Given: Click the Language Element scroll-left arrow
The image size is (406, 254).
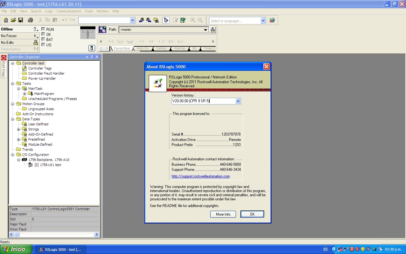Looking at the screenshot, I should click(101, 41).
